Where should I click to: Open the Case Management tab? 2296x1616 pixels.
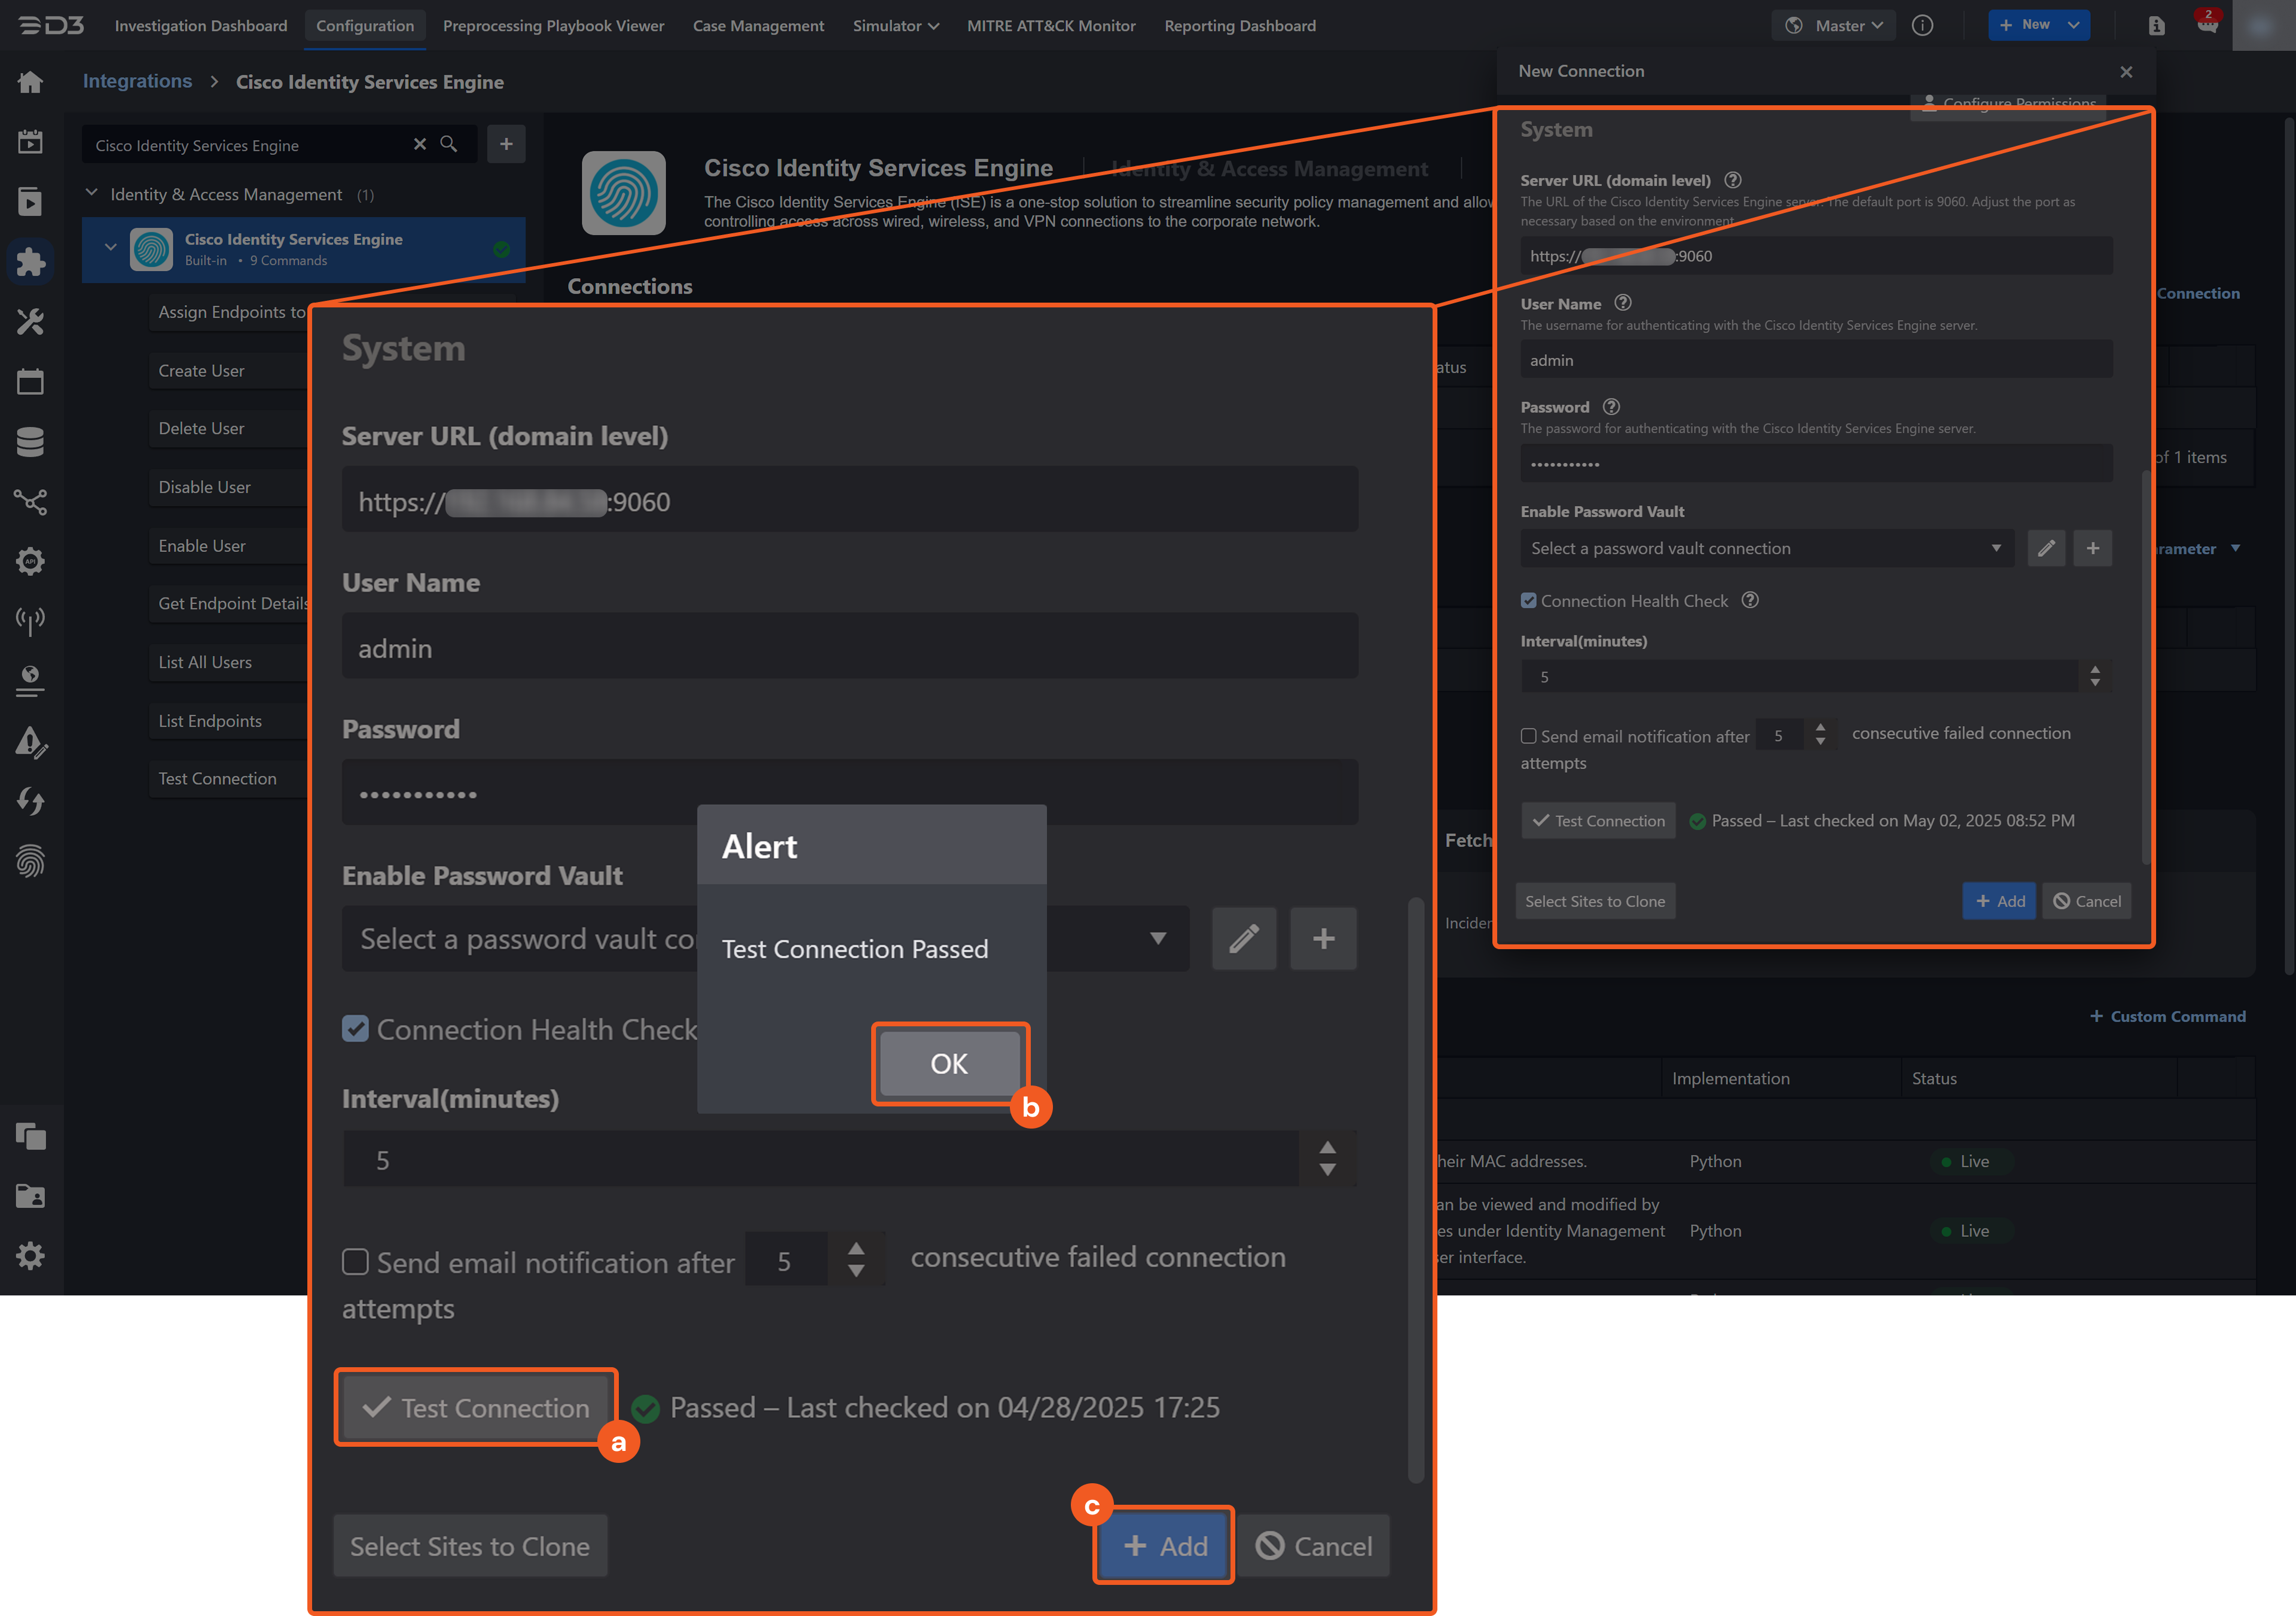click(x=758, y=26)
